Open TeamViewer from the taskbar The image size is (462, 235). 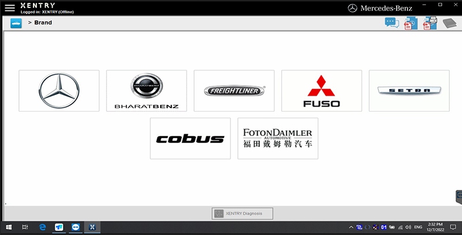[x=76, y=227]
